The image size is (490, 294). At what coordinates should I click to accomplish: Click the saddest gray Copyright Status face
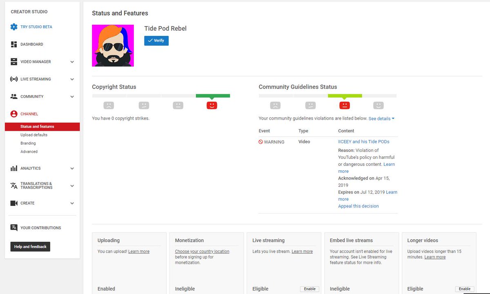[109, 105]
